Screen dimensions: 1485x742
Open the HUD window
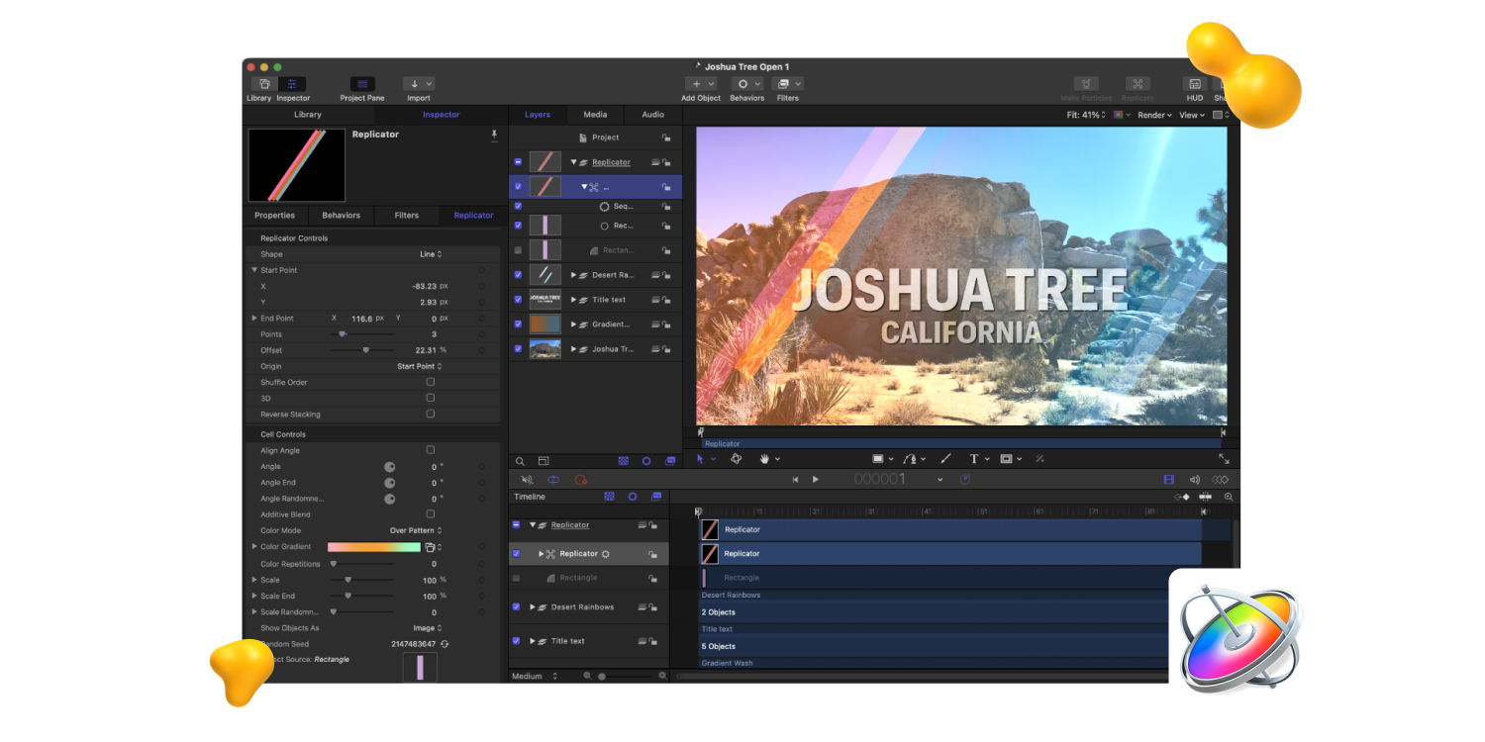(1195, 84)
